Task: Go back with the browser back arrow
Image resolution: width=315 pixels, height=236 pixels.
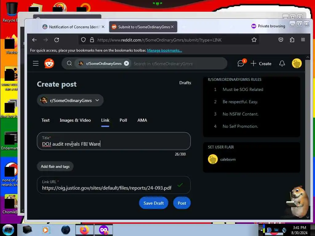Action: (34, 40)
